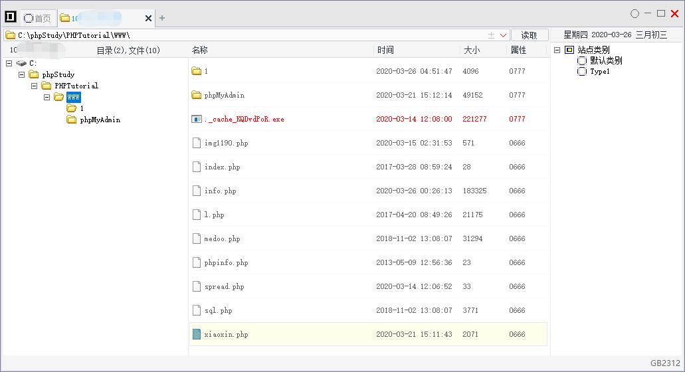
Task: Click folder icon of row 1
Action: click(x=197, y=70)
